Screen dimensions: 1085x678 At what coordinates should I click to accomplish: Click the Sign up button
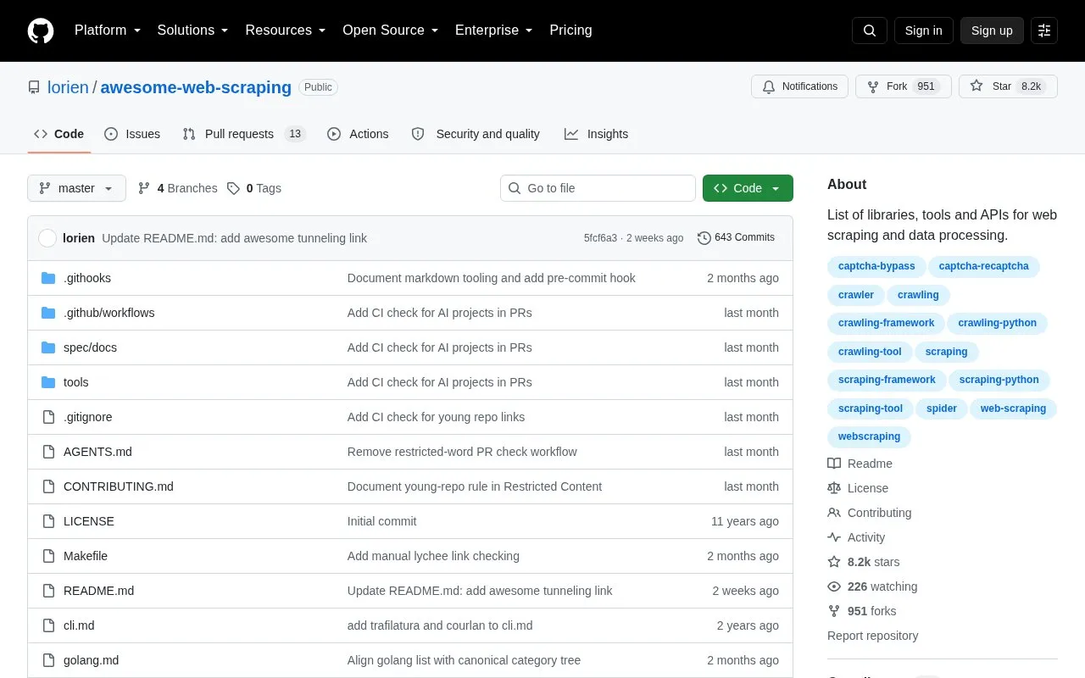[992, 31]
